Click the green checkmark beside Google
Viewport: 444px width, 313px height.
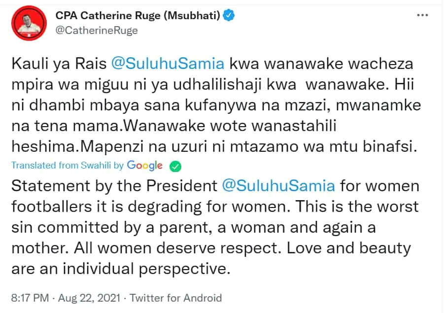coord(175,166)
